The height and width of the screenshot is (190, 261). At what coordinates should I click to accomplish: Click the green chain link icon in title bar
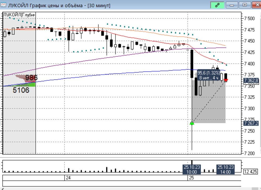coord(217,5)
